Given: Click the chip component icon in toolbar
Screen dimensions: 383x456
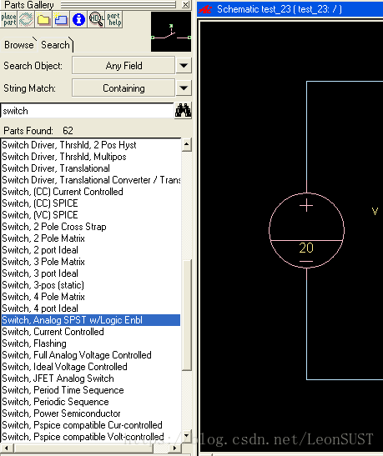Looking at the screenshot, I should pos(26,19).
